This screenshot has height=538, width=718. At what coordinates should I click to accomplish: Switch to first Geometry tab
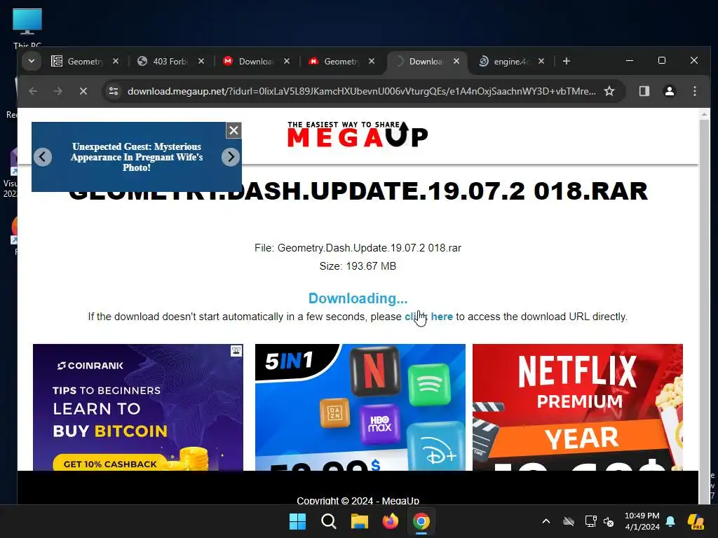pos(85,62)
